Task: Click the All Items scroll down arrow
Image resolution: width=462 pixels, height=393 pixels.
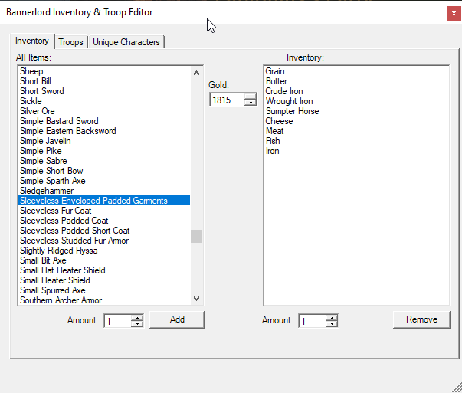Action: tap(197, 299)
